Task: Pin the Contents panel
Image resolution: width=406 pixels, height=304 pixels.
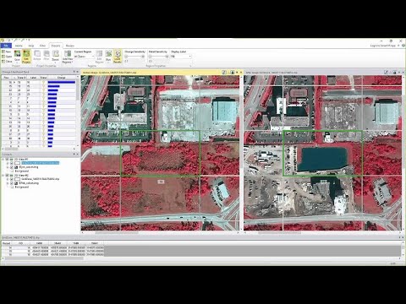Action: pyautogui.click(x=74, y=155)
